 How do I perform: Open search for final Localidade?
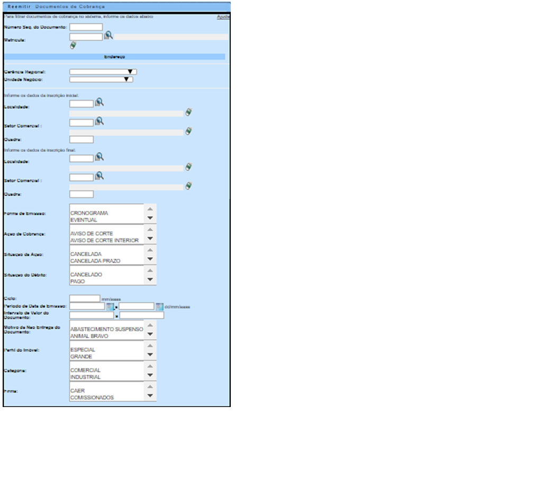pyautogui.click(x=99, y=157)
